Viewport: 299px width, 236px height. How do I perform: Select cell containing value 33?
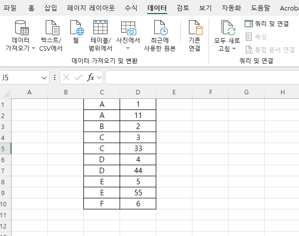pos(138,149)
